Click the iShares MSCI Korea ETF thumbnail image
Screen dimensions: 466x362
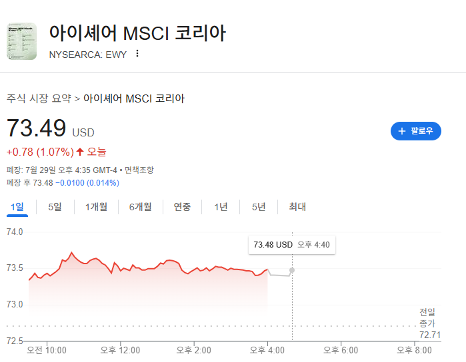[22, 41]
